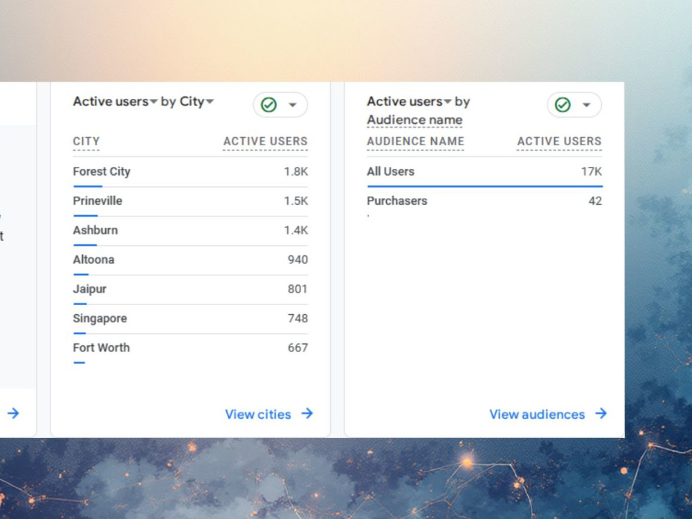Click ACTIVE USERS header in Audience table

pyautogui.click(x=559, y=142)
